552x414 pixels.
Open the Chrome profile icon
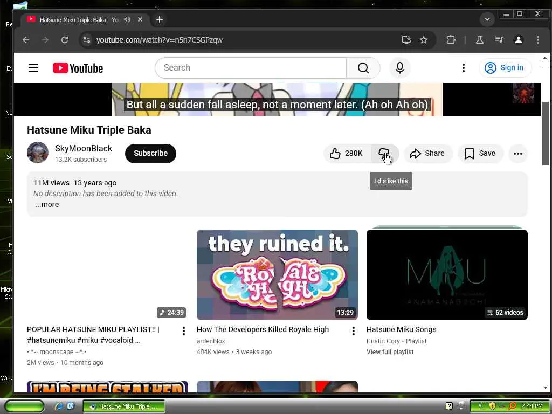pos(518,40)
